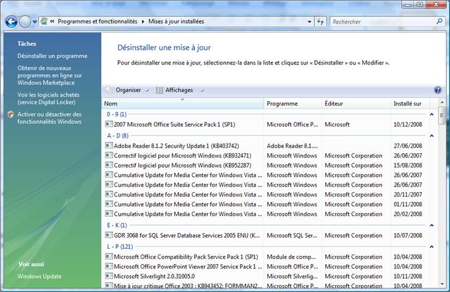Image resolution: width=450 pixels, height=292 pixels.
Task: Select Adobe Reader 8.1.2 Security Update 1
Action: (x=177, y=146)
